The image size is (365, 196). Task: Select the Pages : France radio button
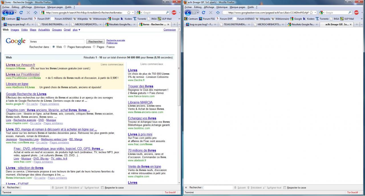click(94, 47)
